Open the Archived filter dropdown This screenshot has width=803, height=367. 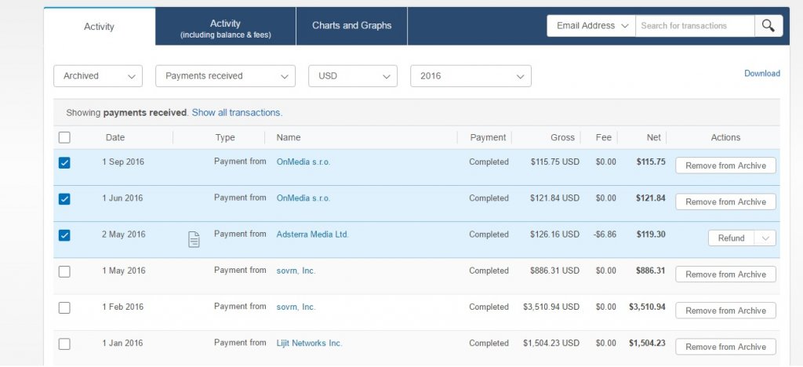[98, 76]
